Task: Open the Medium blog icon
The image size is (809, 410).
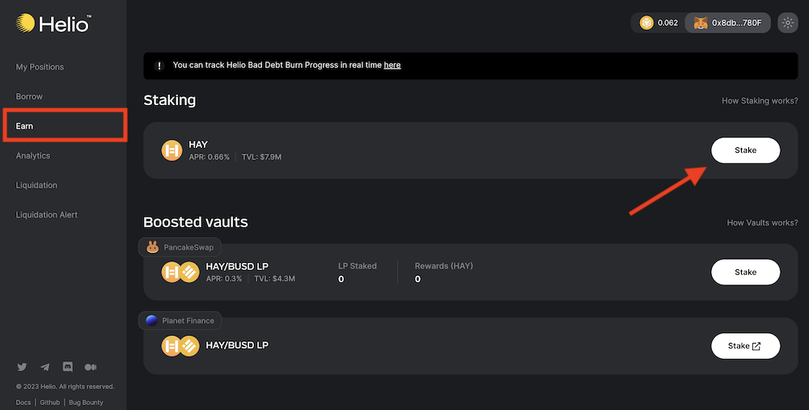Action: click(x=91, y=367)
